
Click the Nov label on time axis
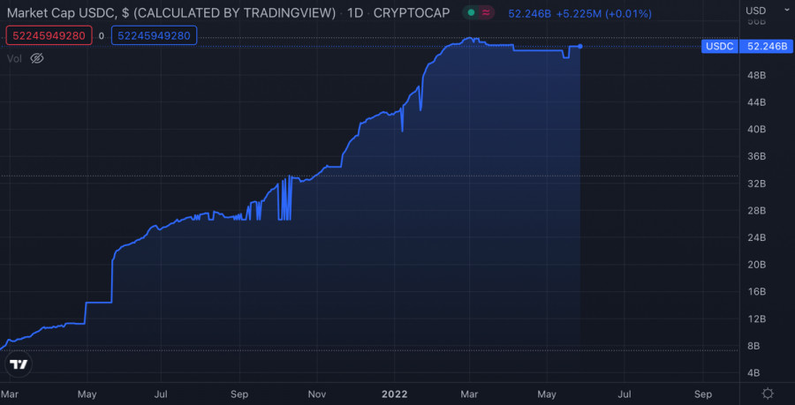[316, 394]
